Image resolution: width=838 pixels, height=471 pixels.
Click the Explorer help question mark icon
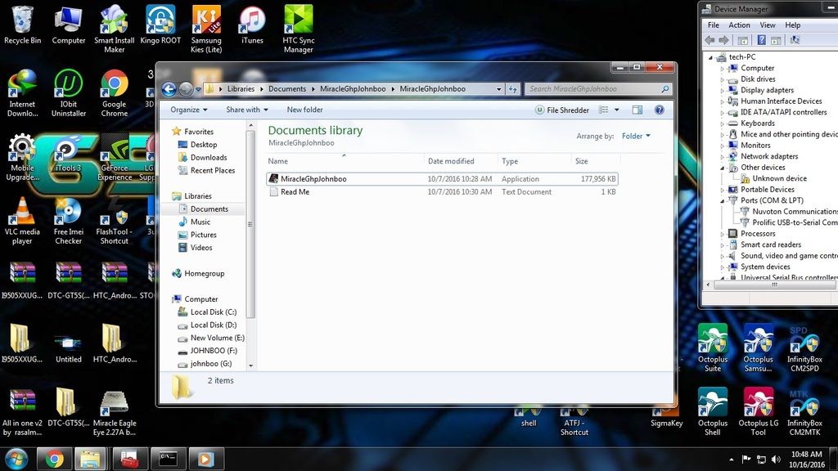coord(659,110)
